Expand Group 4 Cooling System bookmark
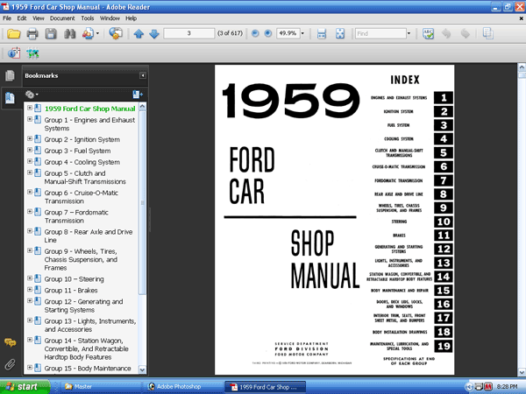 (x=30, y=161)
